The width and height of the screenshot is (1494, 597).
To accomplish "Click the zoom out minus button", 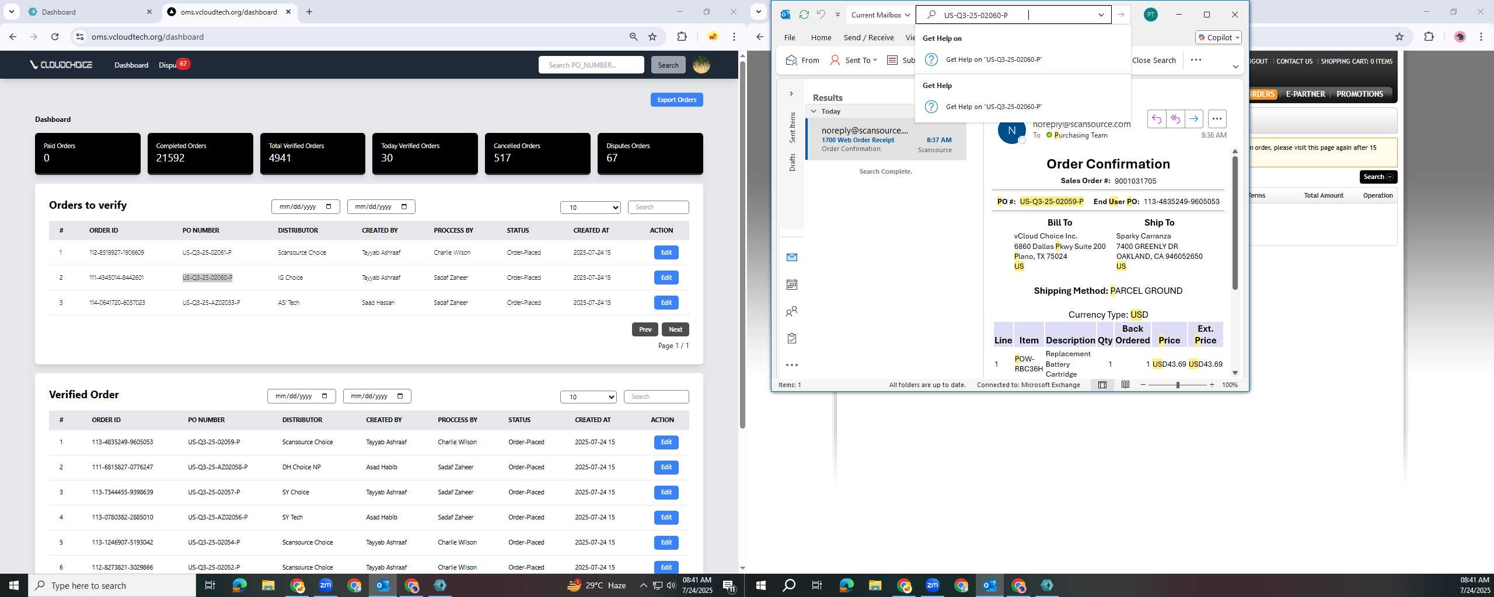I will tap(1143, 385).
